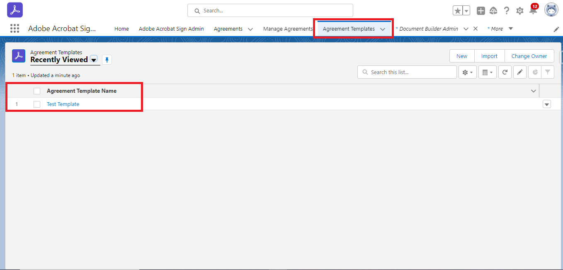
Task: Edit navigation bar pencil icon
Action: (556, 29)
